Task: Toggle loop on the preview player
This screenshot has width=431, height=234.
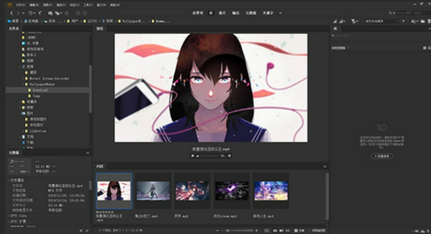Action: click(222, 156)
